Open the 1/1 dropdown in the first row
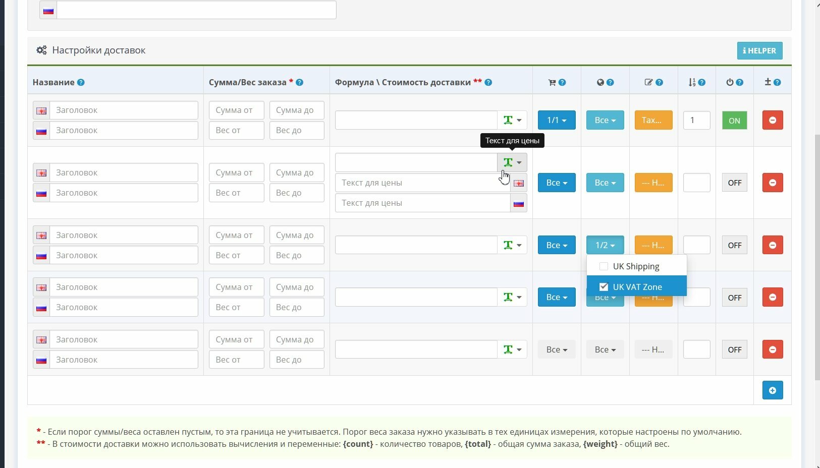The image size is (820, 468). [556, 120]
